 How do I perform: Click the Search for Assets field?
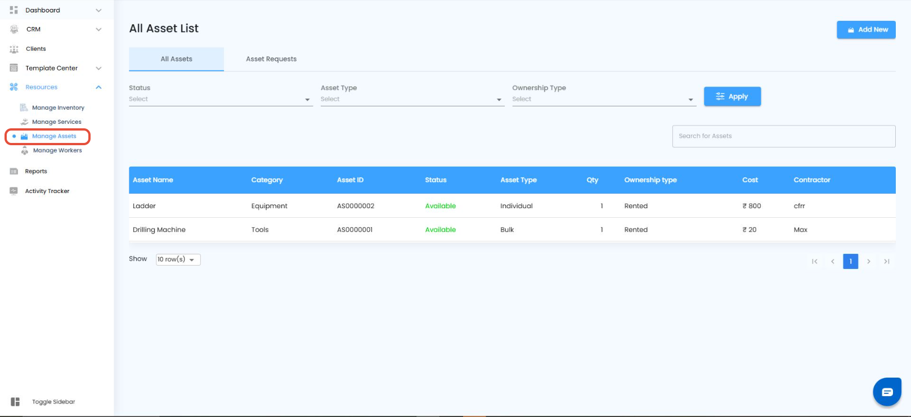[784, 136]
